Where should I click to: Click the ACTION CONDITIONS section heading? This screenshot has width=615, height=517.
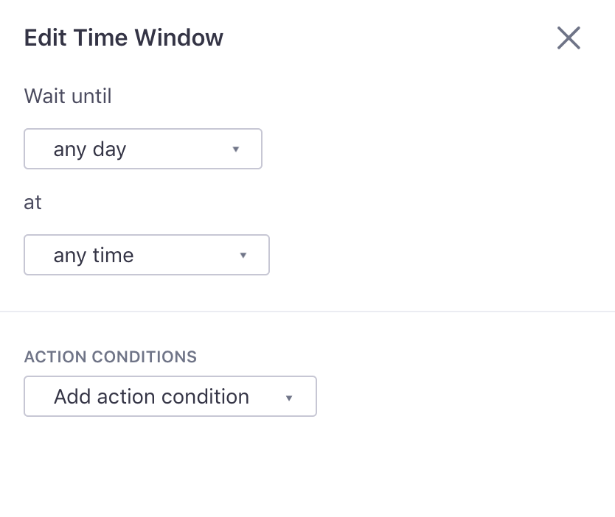tap(110, 356)
